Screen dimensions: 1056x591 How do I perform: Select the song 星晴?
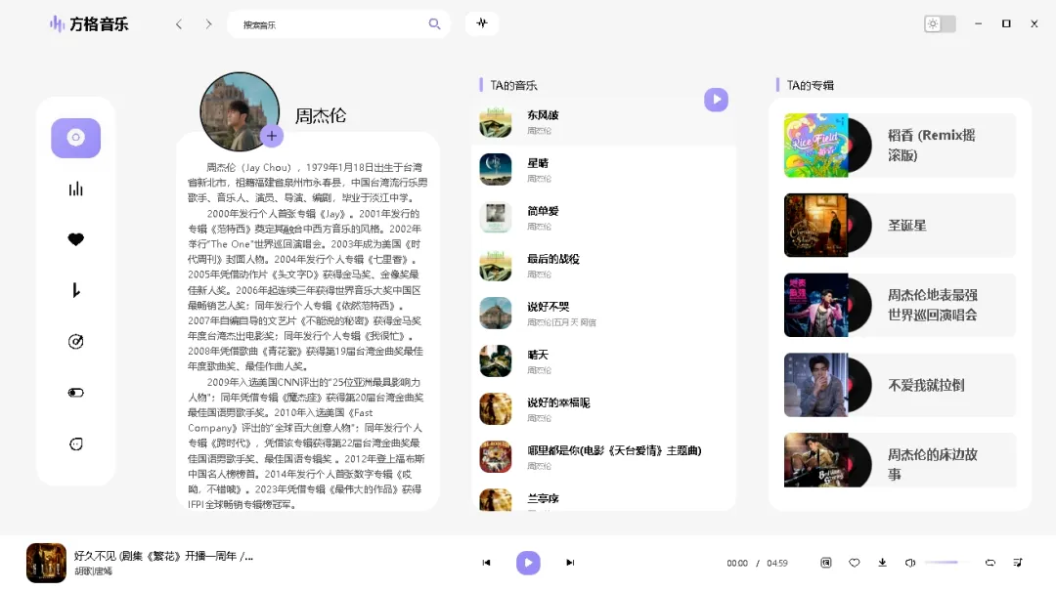tap(603, 170)
